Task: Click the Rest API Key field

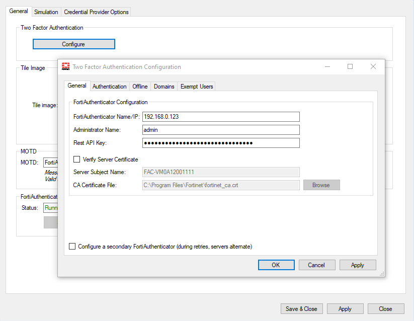Action: tap(221, 143)
